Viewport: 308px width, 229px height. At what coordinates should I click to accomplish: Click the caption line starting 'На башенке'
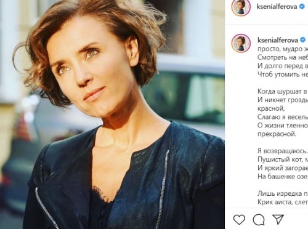(283, 176)
